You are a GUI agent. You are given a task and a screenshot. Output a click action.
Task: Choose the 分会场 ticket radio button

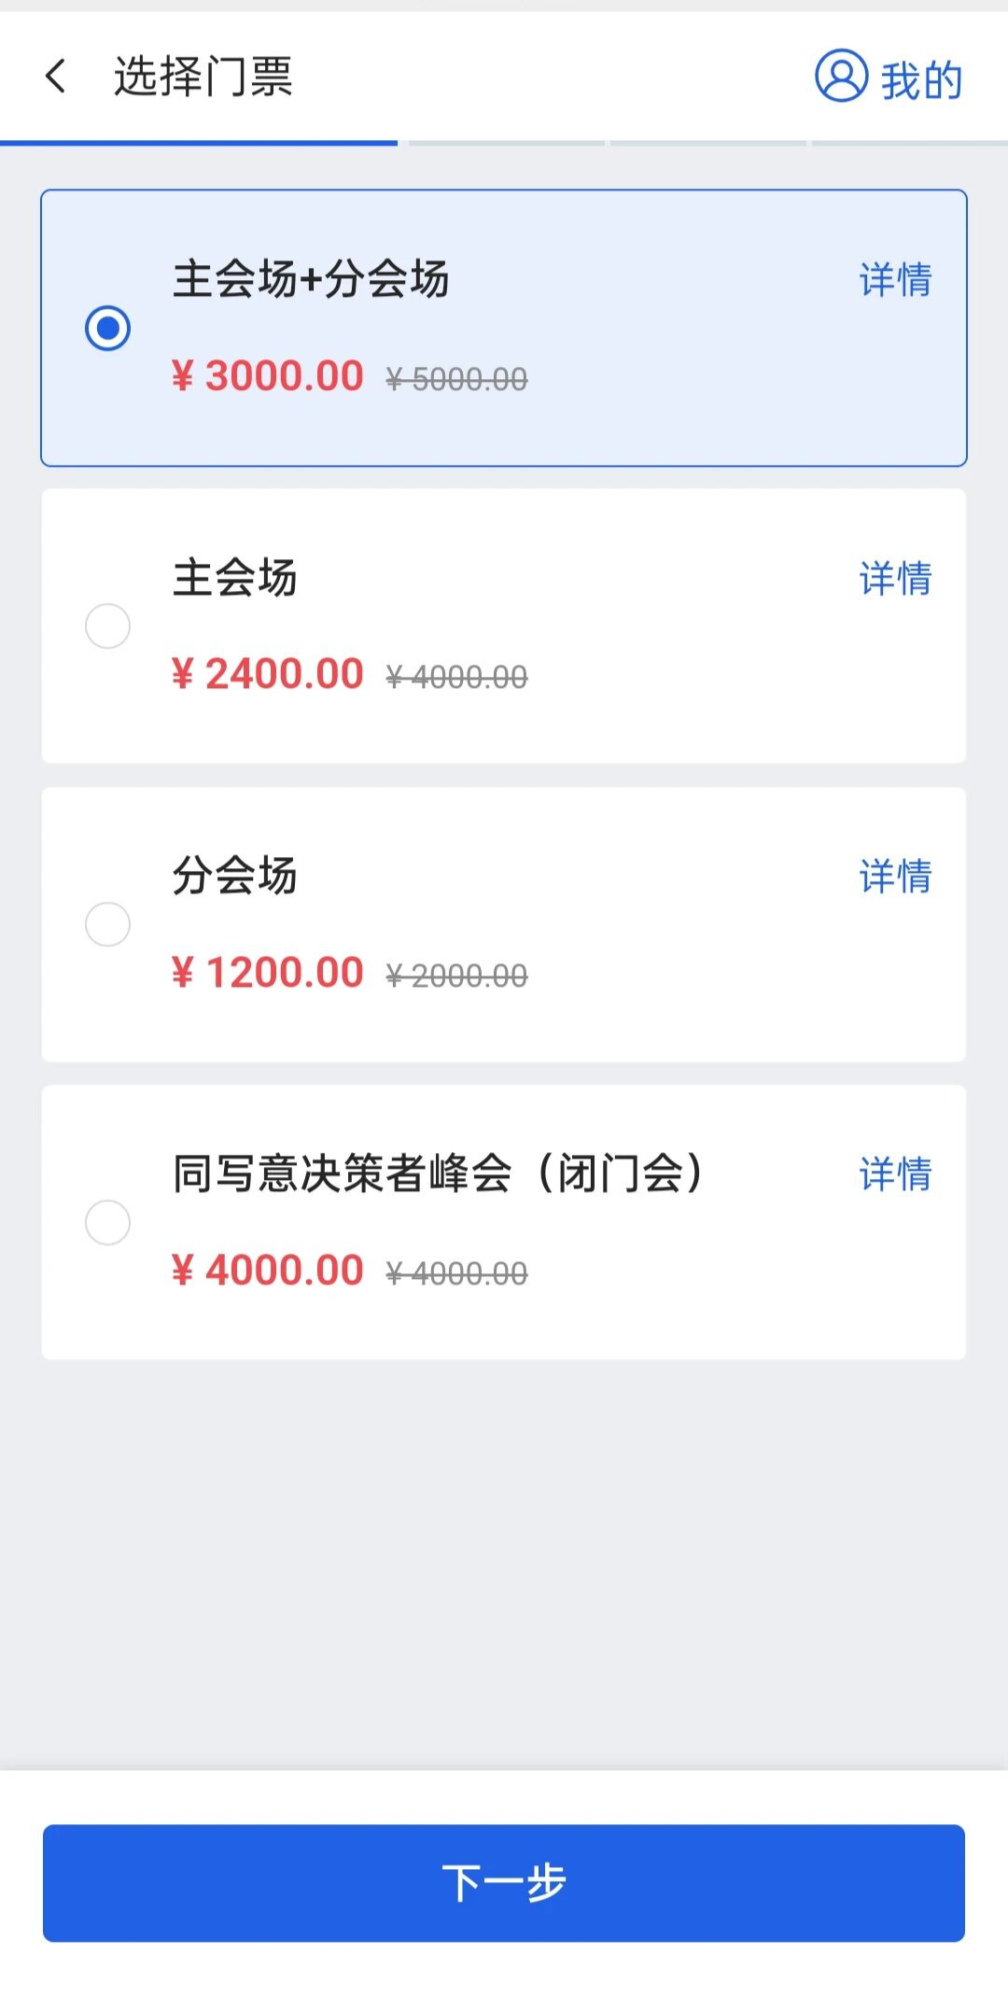[107, 924]
